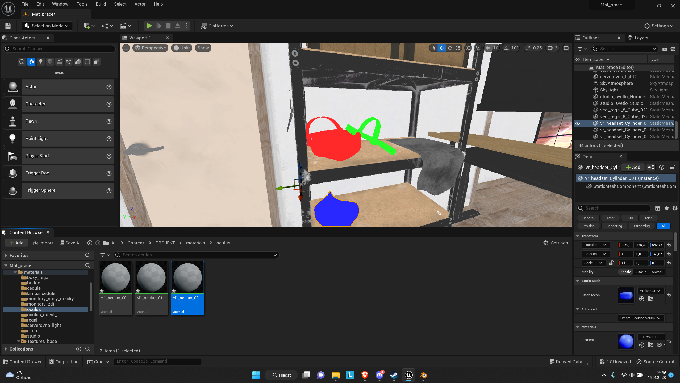The image size is (680, 383).
Task: Click the Import button in Content Browser
Action: [x=43, y=243]
